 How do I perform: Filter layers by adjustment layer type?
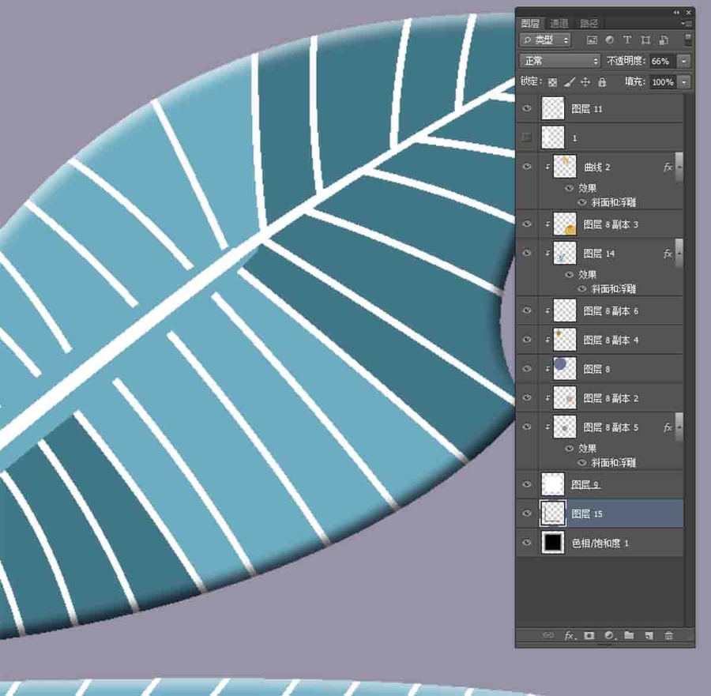pyautogui.click(x=609, y=40)
